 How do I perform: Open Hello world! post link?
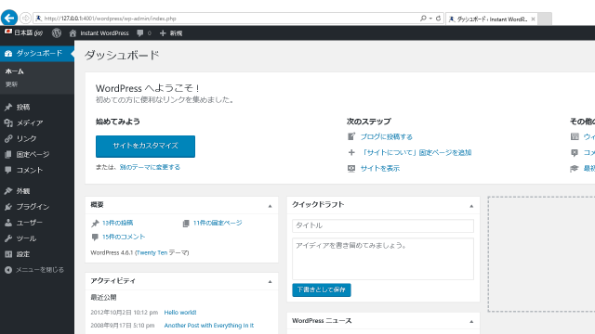click(180, 313)
